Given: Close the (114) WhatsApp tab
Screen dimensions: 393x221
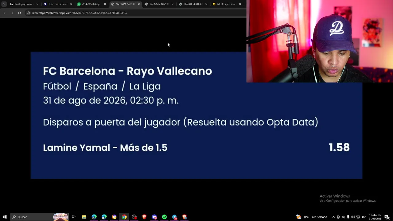Looking at the screenshot, I should [105, 4].
